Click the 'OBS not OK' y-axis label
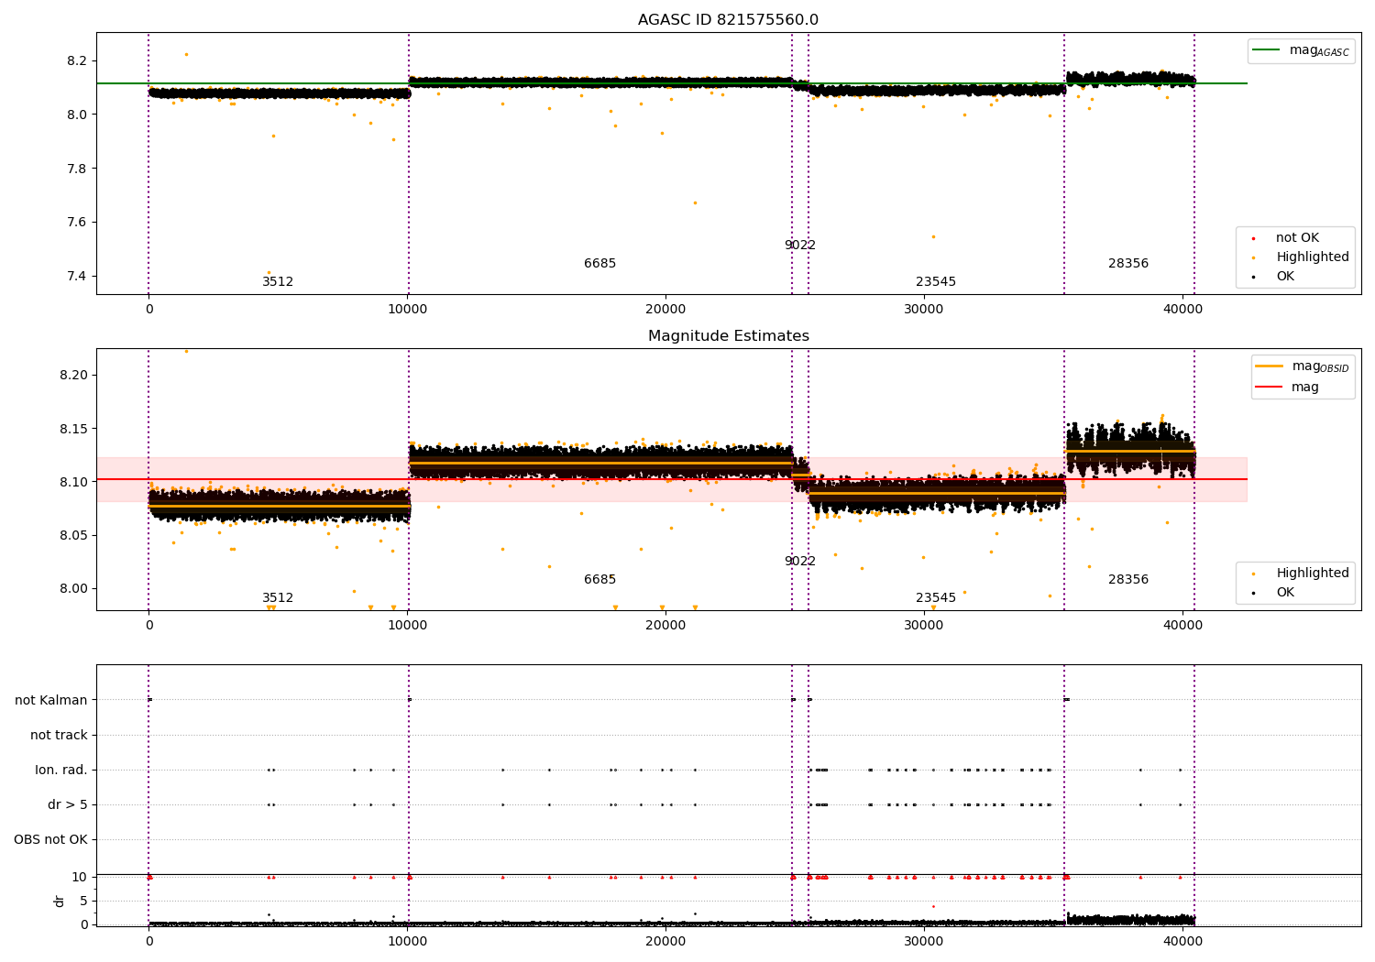 point(50,840)
